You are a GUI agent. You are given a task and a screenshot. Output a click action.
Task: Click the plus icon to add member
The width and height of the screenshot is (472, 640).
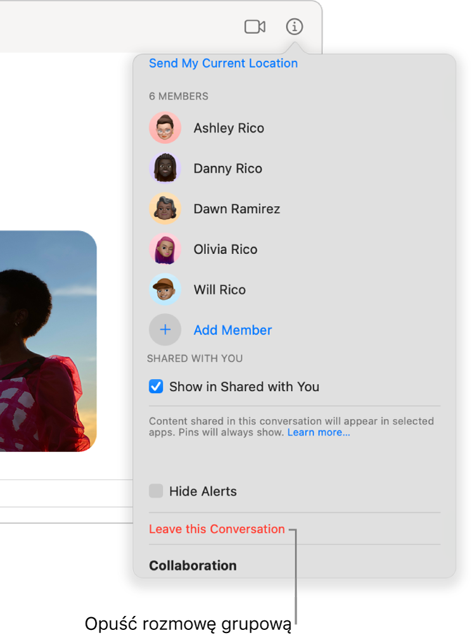point(165,330)
